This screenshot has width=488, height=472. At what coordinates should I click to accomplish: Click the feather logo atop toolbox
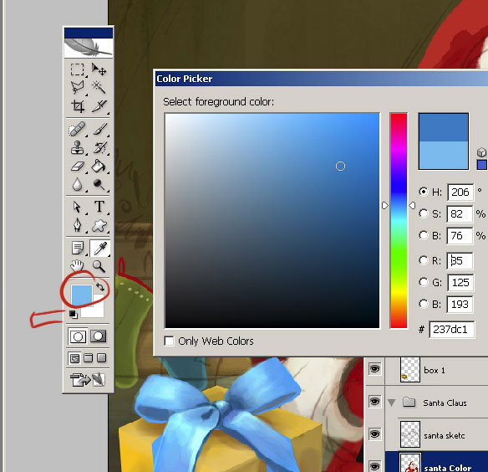tap(89, 48)
